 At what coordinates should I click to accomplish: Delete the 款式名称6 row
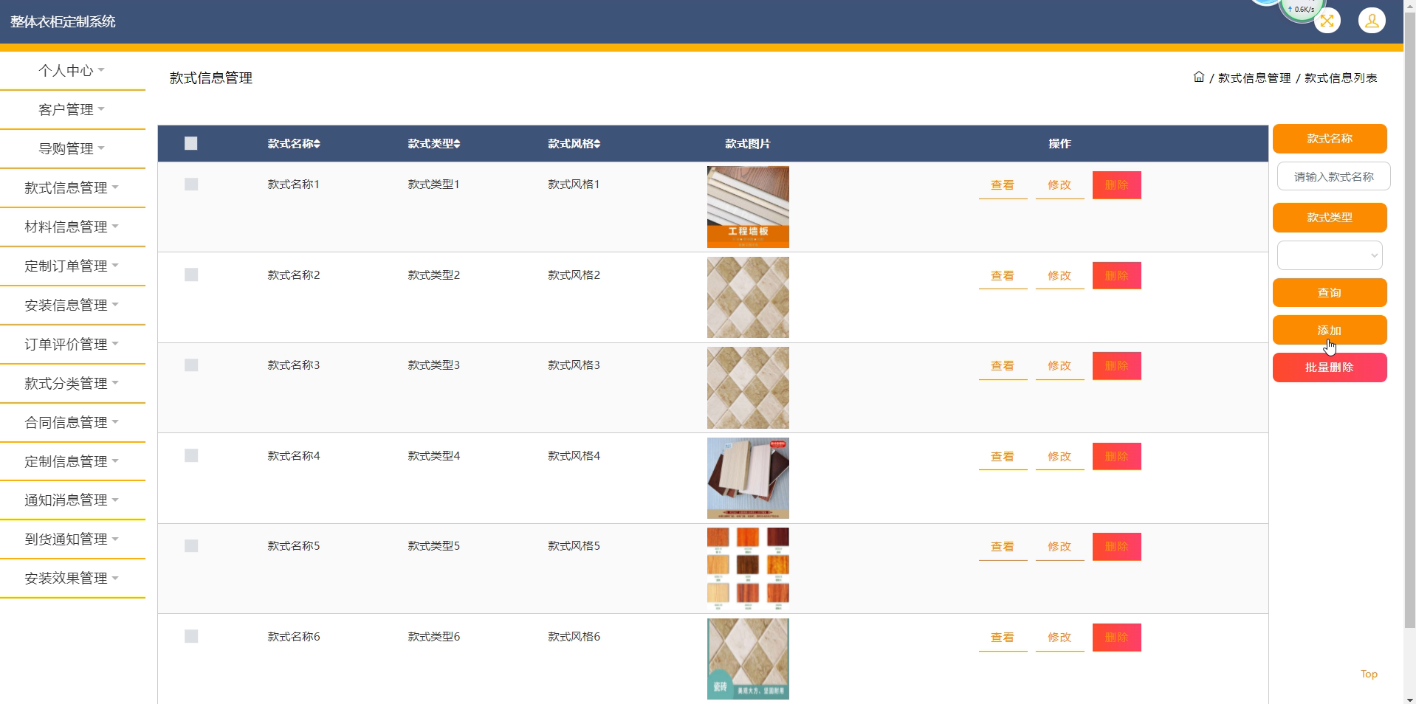coord(1116,638)
